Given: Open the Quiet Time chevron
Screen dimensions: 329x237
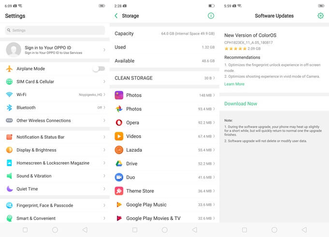Looking at the screenshot, I should (x=104, y=189).
